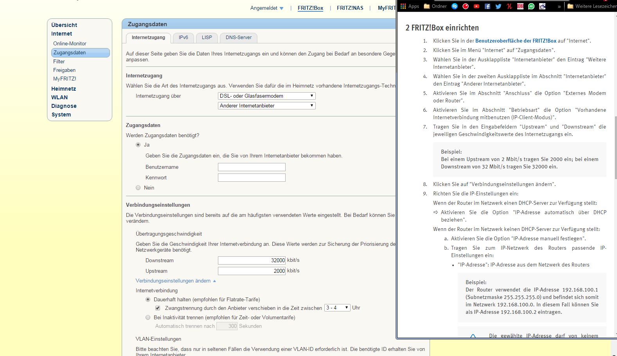Open System in the sidebar

point(61,114)
